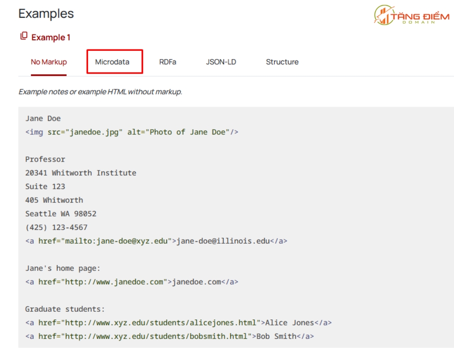The width and height of the screenshot is (454, 363).
Task: Click the 'Professor' line in code
Action: 45,159
